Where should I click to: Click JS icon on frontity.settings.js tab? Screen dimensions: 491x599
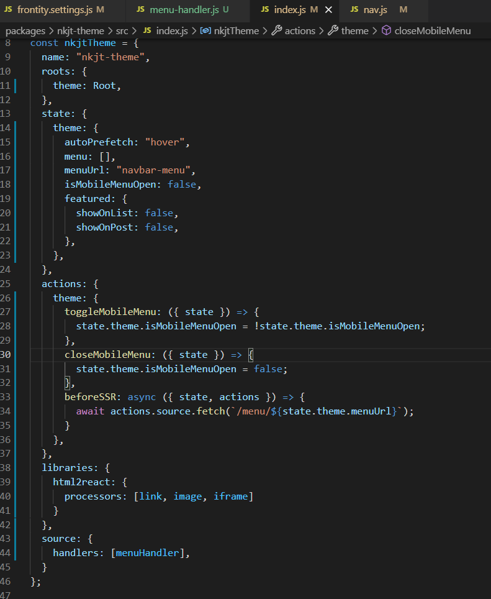tap(8, 10)
